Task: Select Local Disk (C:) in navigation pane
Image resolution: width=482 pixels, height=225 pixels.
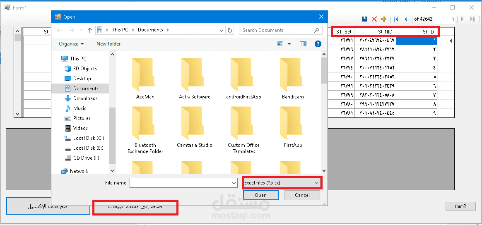Action: pyautogui.click(x=84, y=138)
